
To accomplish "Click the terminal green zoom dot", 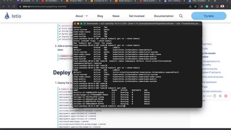I will 81,23.
